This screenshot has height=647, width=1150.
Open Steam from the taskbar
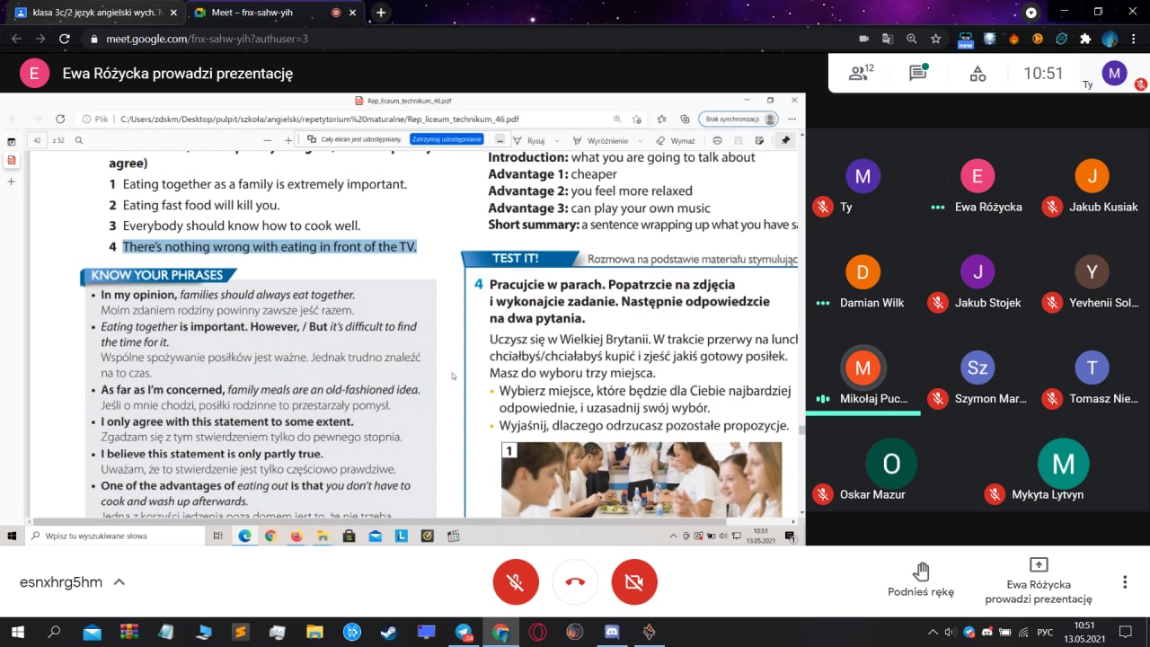pyautogui.click(x=388, y=632)
